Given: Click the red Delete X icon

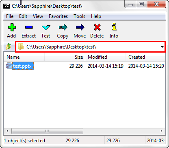Looking at the screenshot, I should pos(97,27).
